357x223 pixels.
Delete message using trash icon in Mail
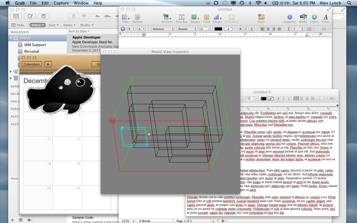tap(74, 16)
